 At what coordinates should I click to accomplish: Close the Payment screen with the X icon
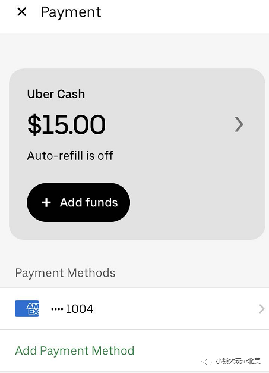(21, 12)
